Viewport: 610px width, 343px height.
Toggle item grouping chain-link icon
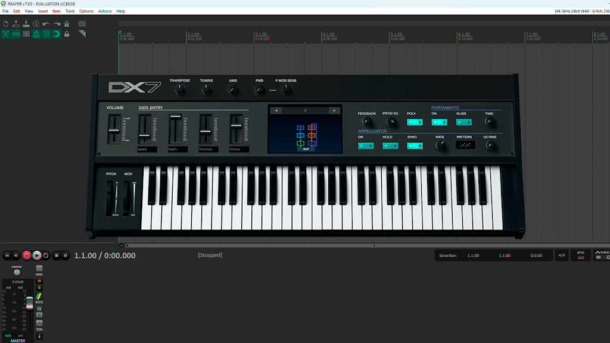pos(16,34)
